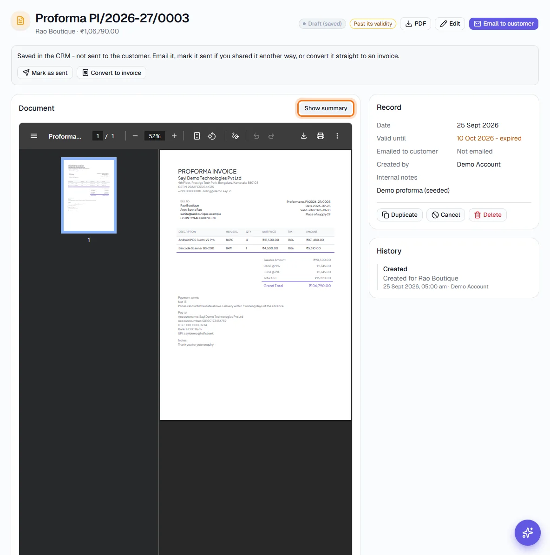Click 'Android POS Sunmi V2 Pro' line item

point(196,240)
